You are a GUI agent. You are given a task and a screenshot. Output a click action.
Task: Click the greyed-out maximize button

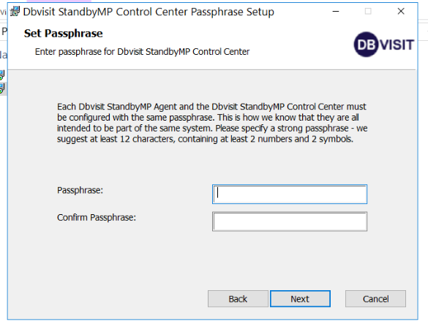[368, 12]
